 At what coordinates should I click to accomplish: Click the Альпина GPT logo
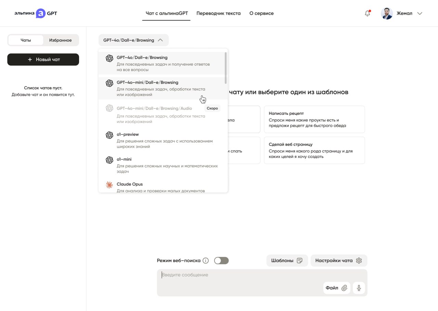36,13
